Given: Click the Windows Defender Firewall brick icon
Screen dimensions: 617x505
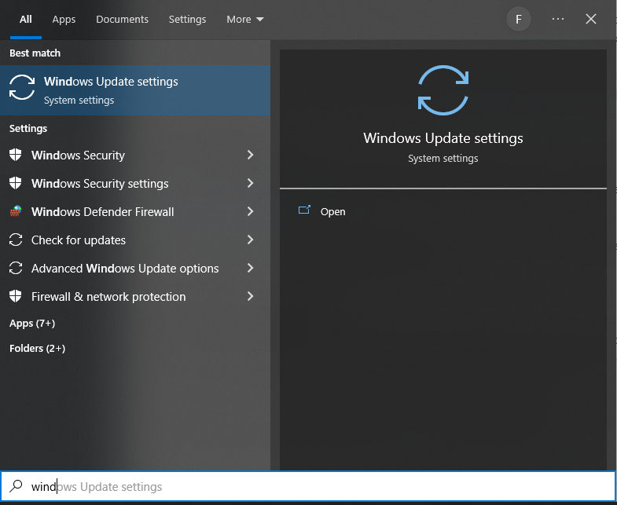Looking at the screenshot, I should click(x=16, y=211).
